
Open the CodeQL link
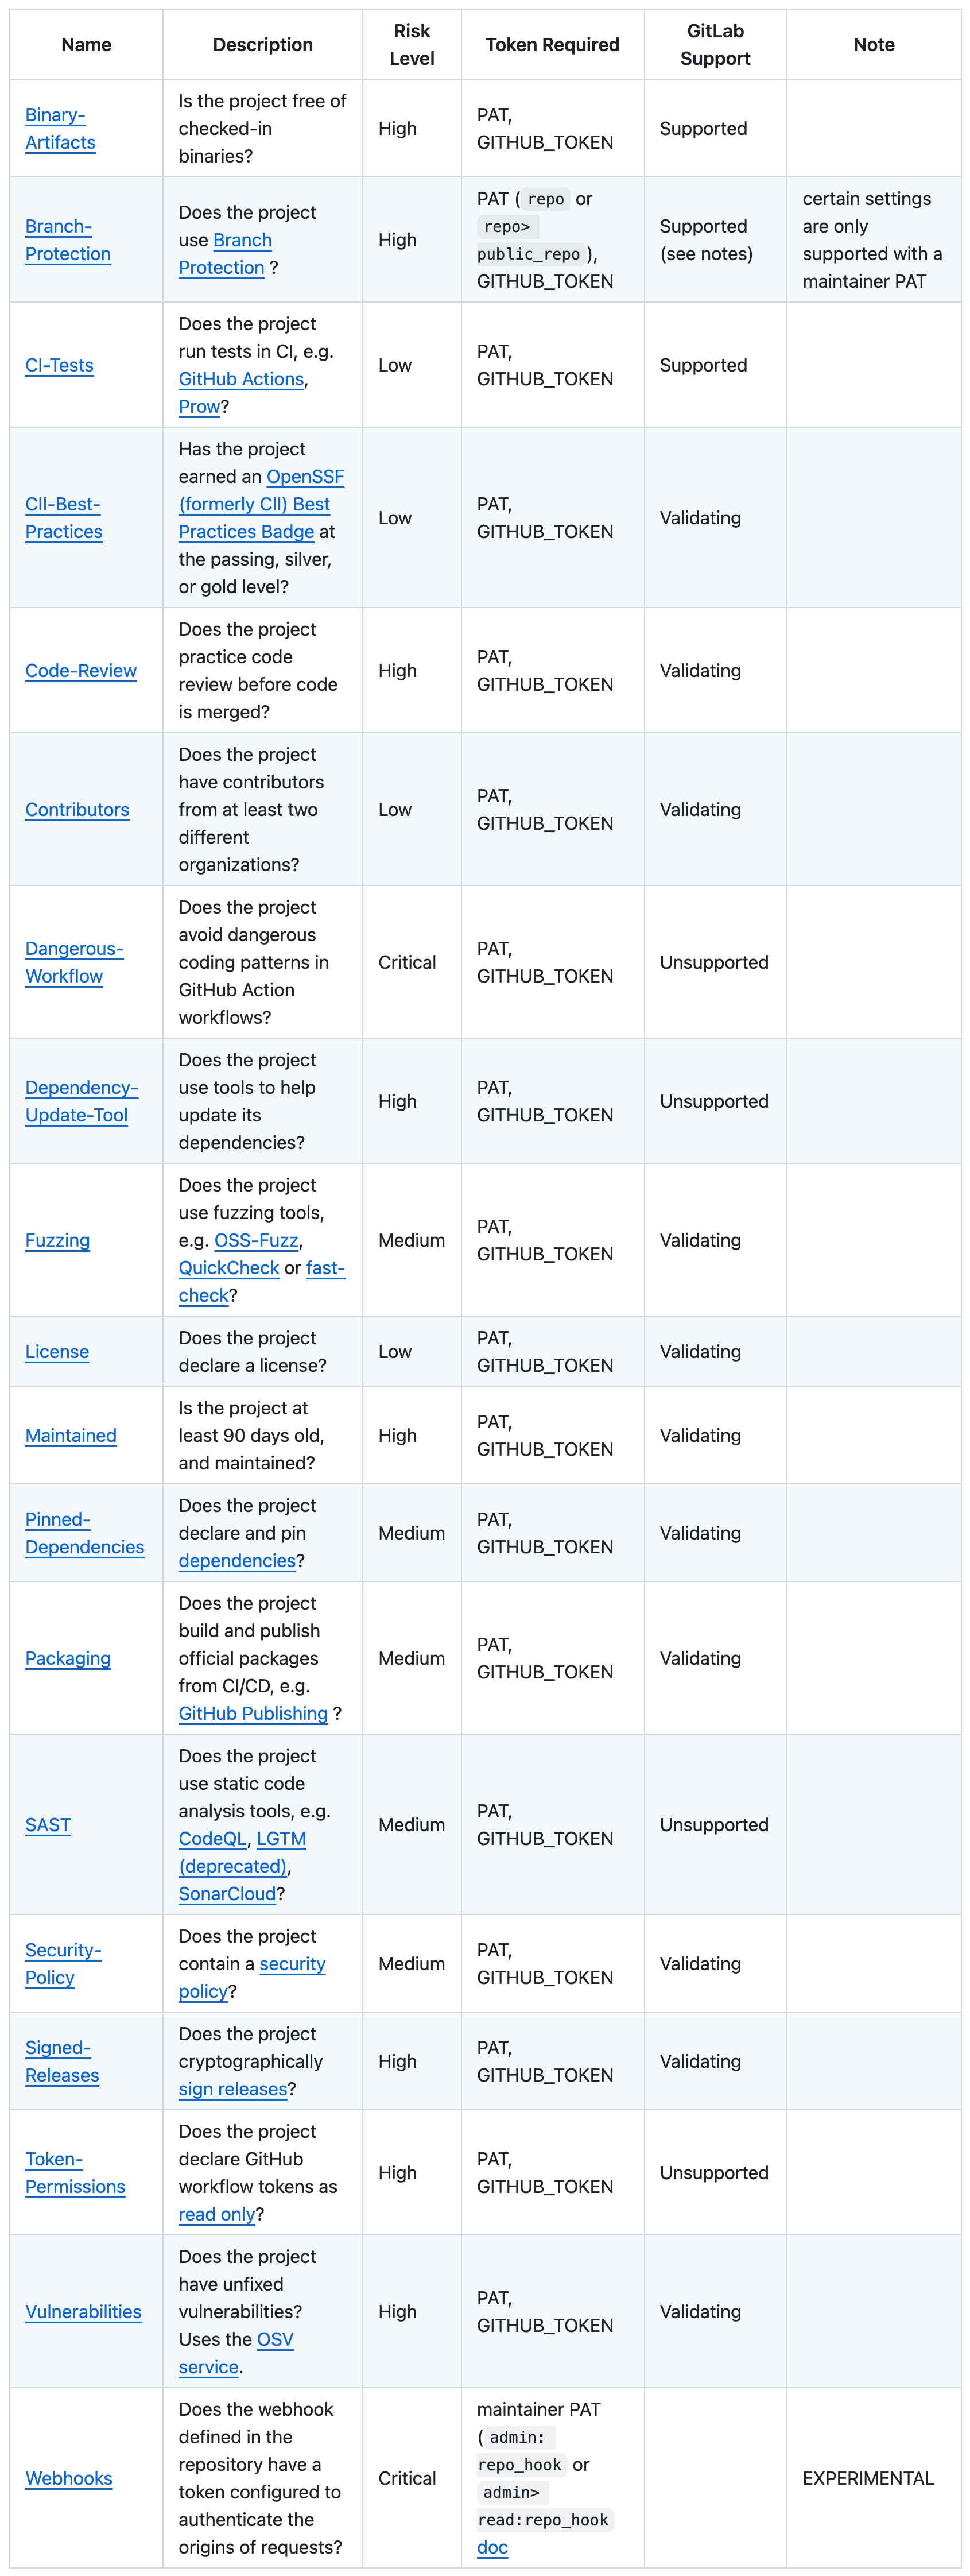click(212, 1839)
